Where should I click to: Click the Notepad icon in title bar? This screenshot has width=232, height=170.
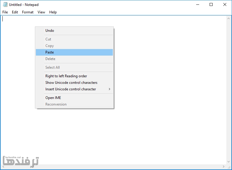pos(5,4)
